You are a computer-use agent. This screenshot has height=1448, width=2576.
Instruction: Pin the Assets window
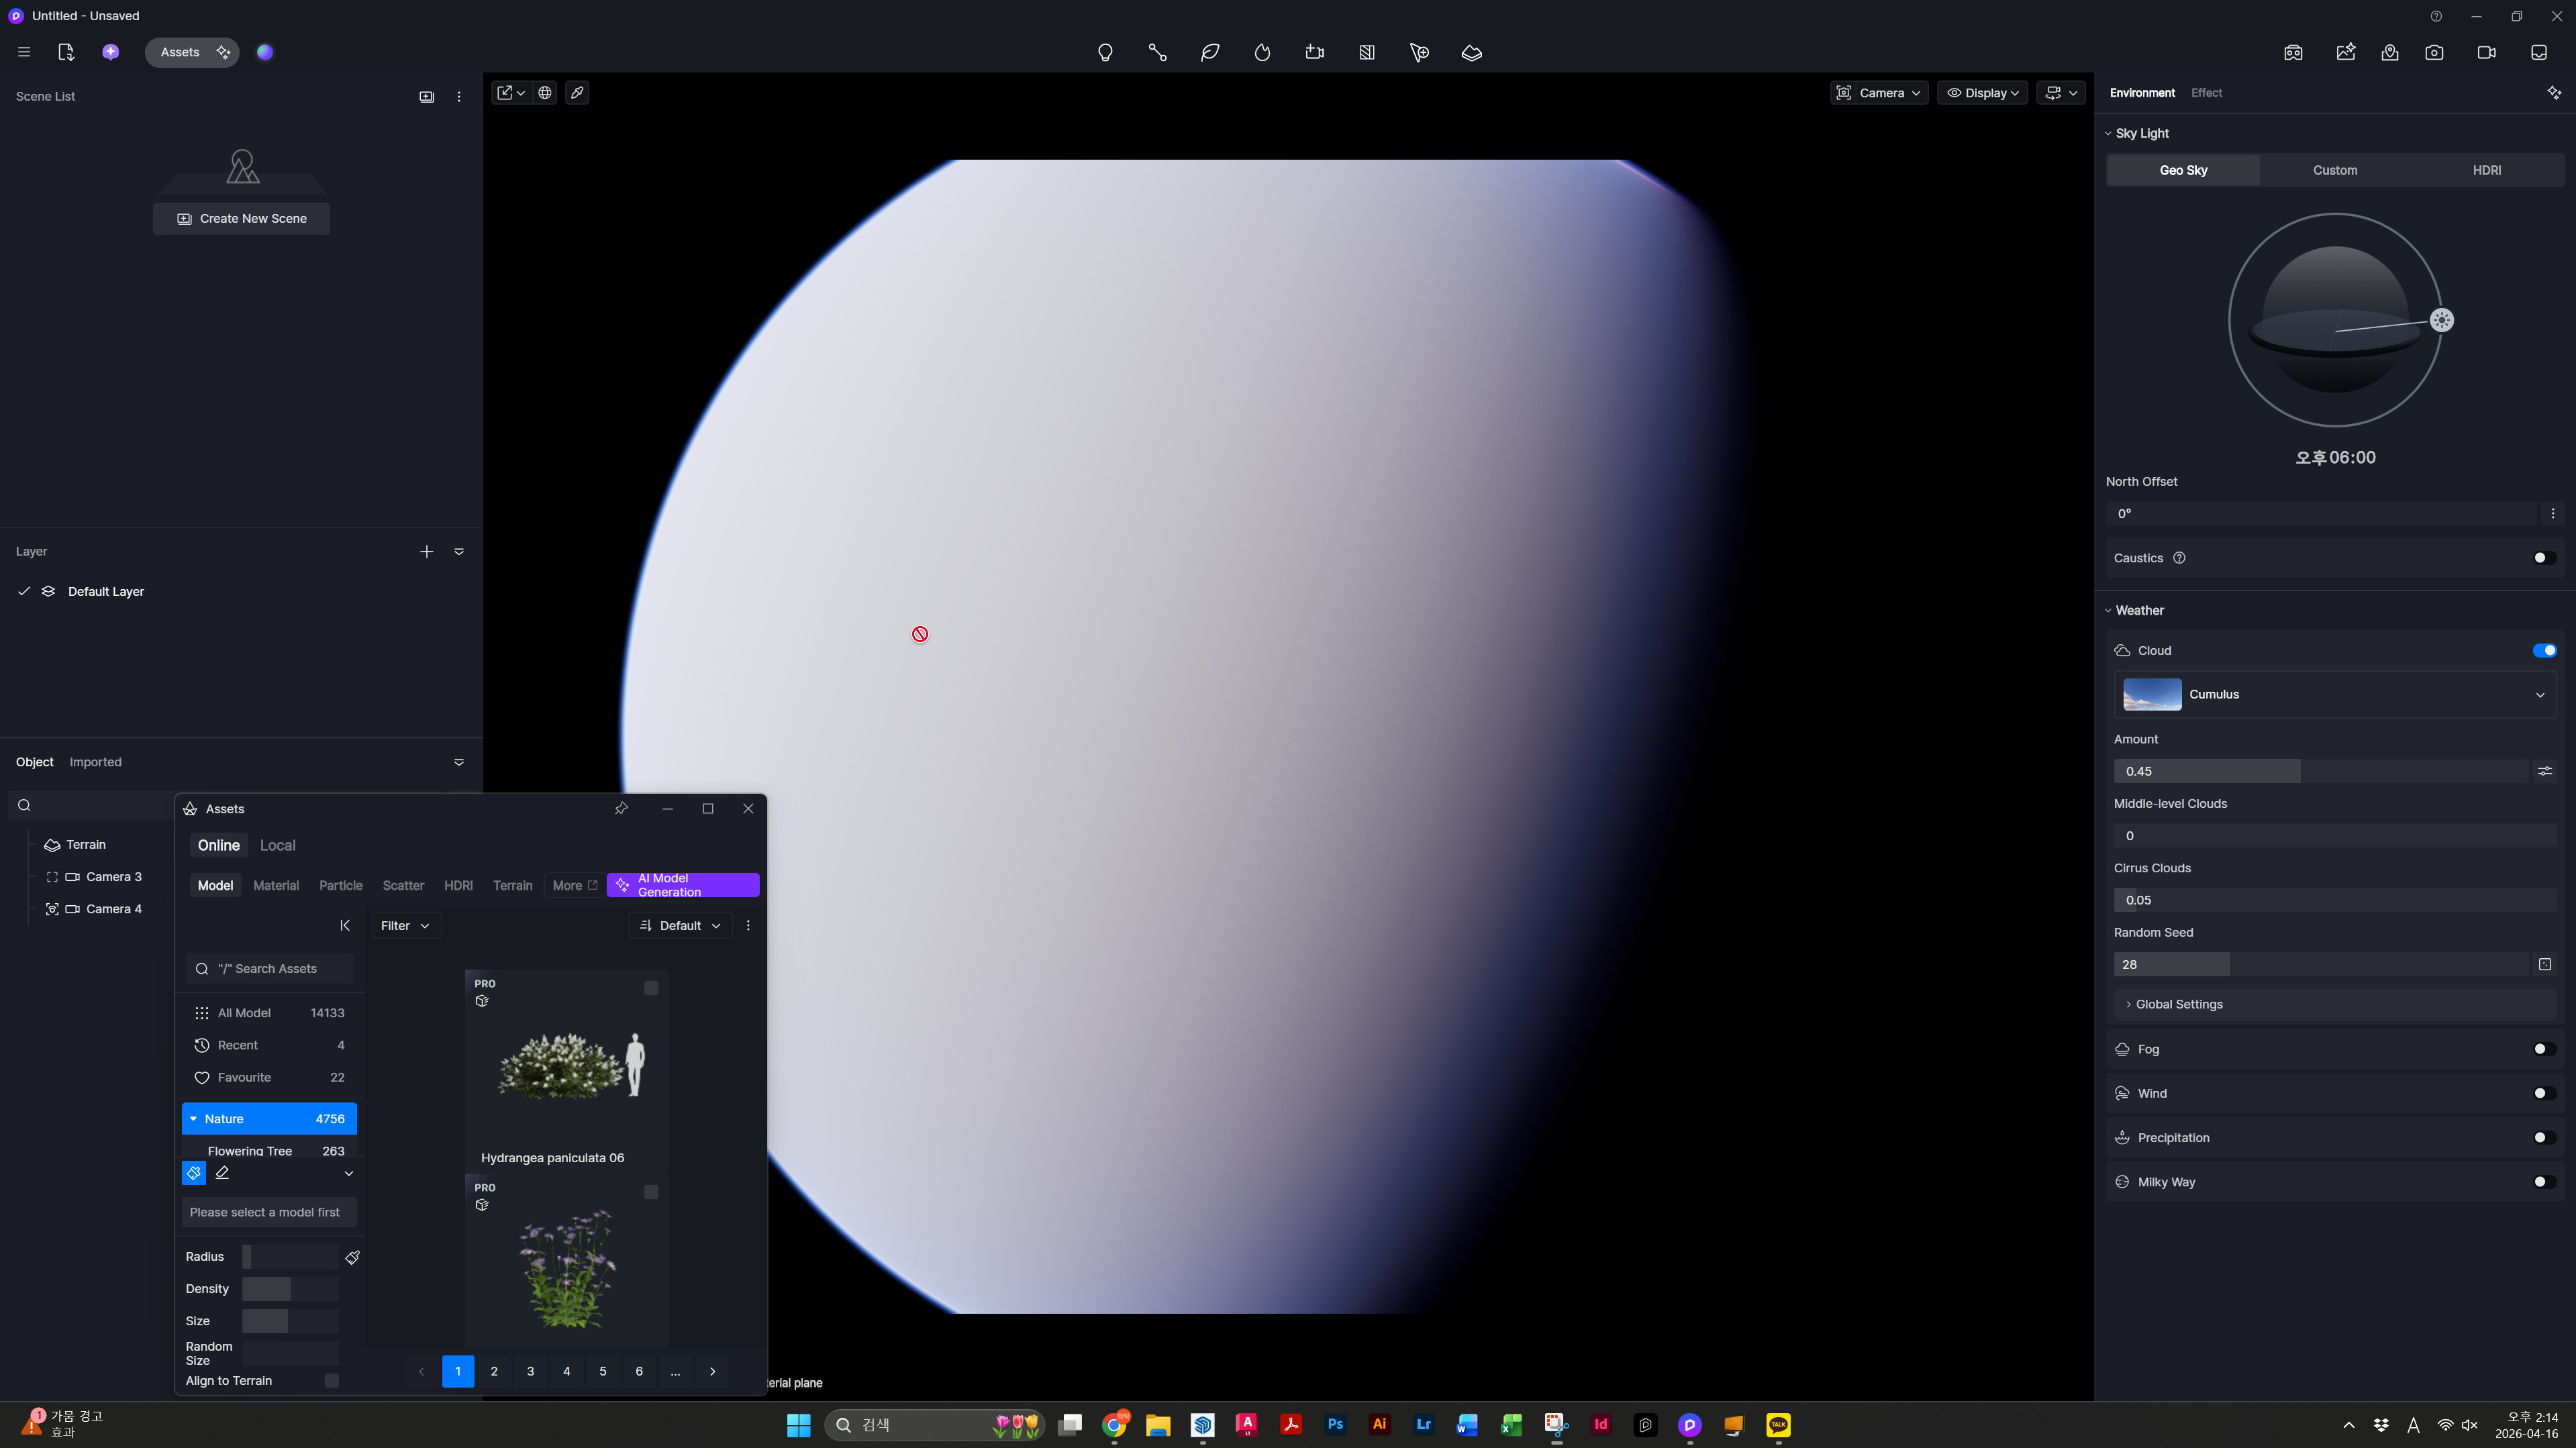tap(621, 808)
